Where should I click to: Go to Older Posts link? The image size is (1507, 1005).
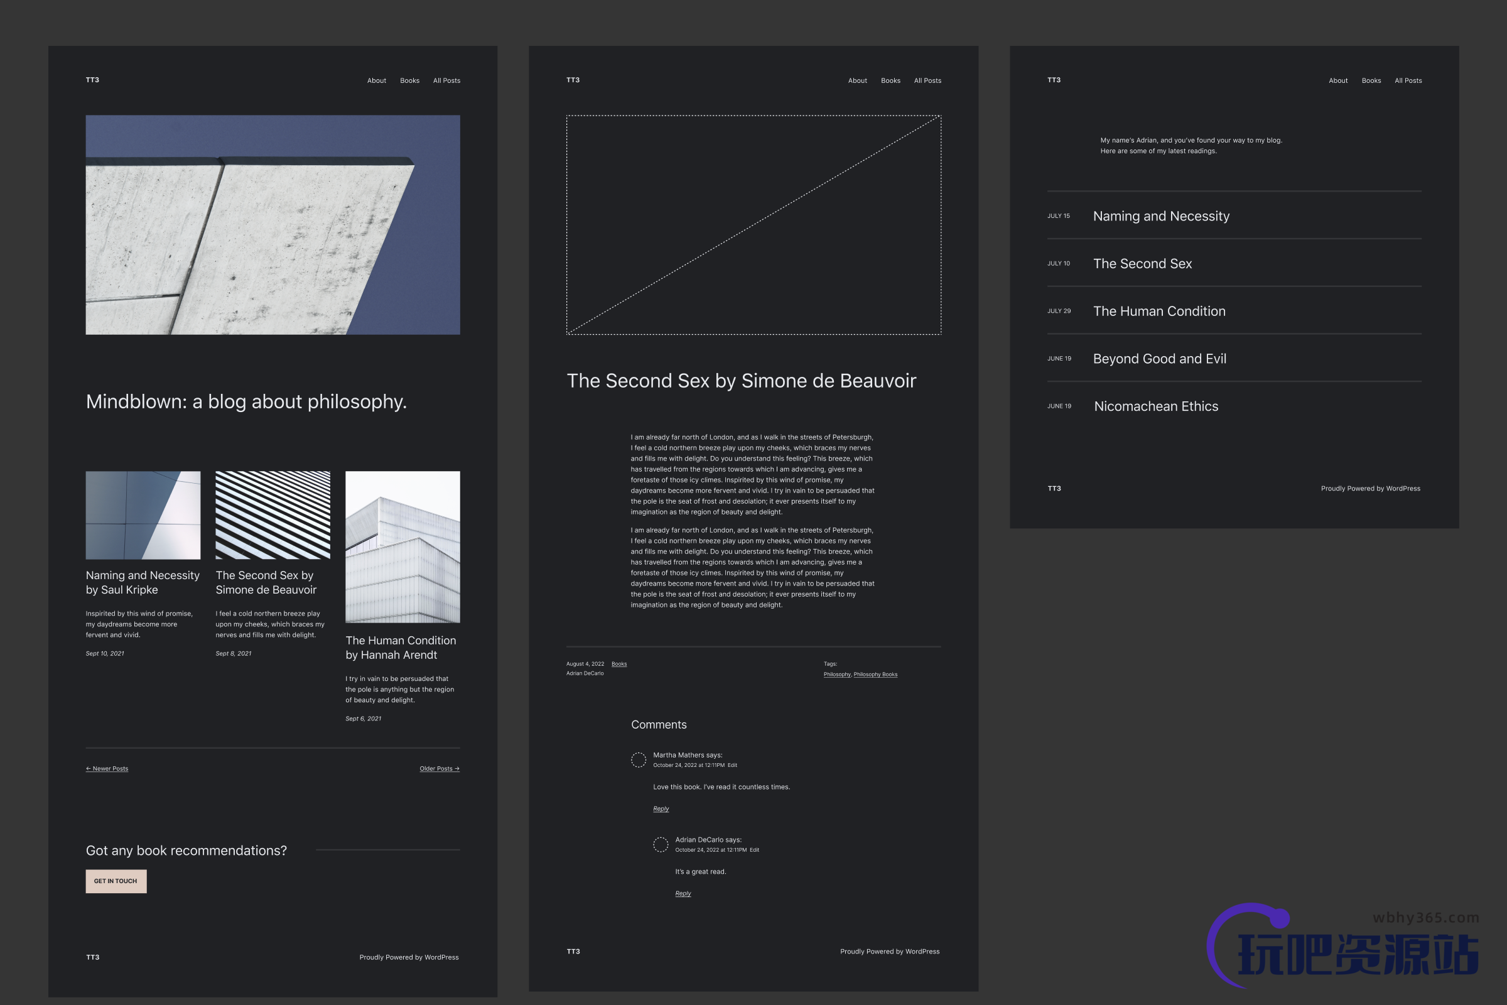[x=440, y=768]
